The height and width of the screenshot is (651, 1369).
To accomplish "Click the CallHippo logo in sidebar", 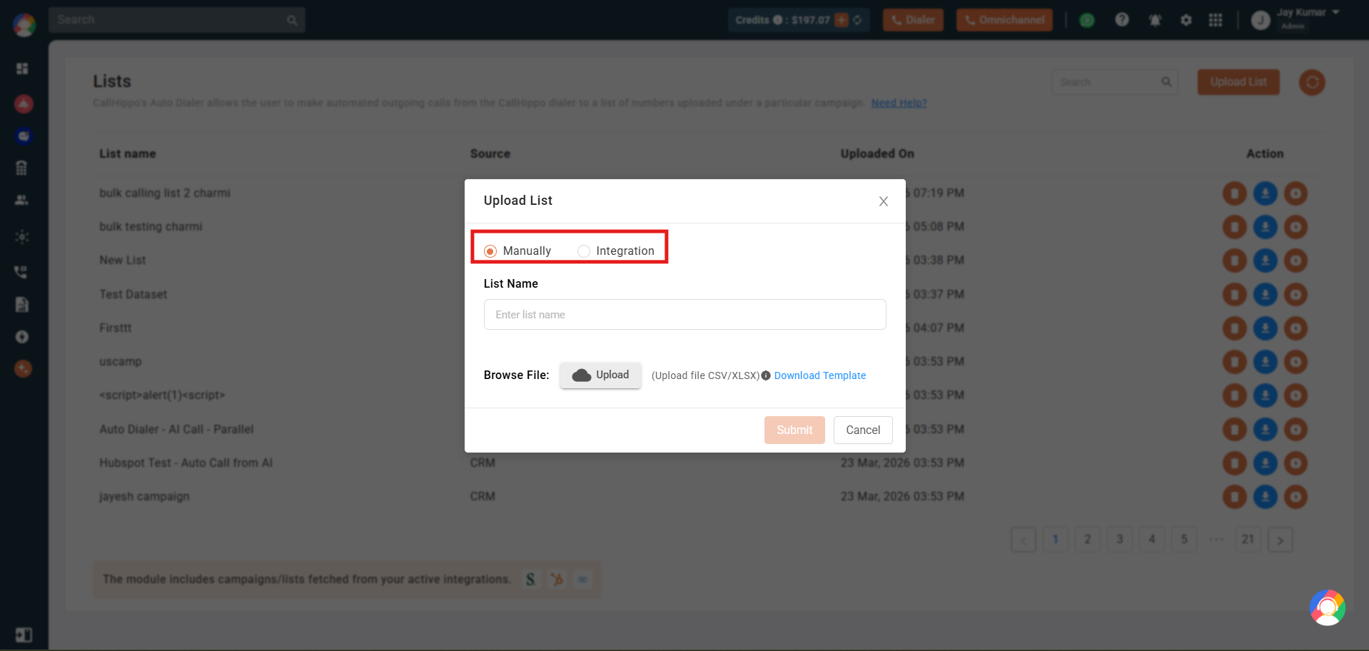I will pyautogui.click(x=24, y=25).
